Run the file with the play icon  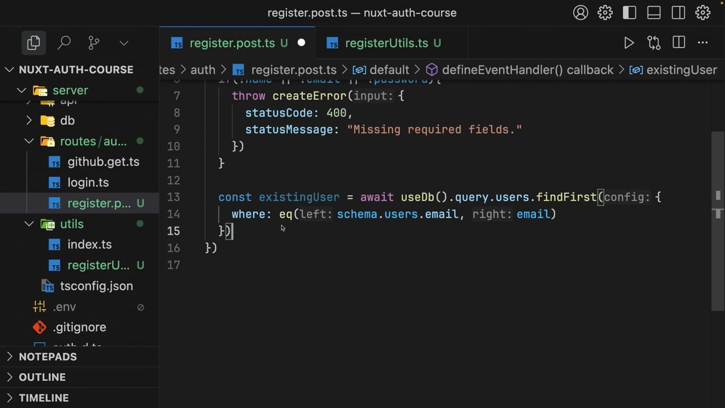pos(629,42)
